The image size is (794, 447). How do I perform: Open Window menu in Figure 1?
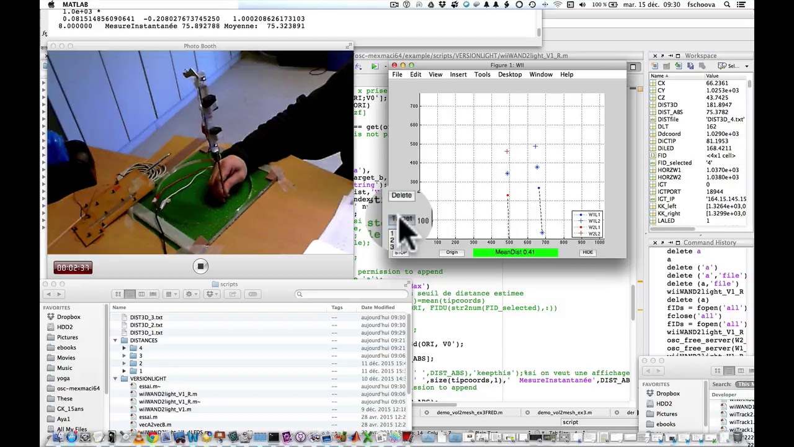[x=541, y=74]
